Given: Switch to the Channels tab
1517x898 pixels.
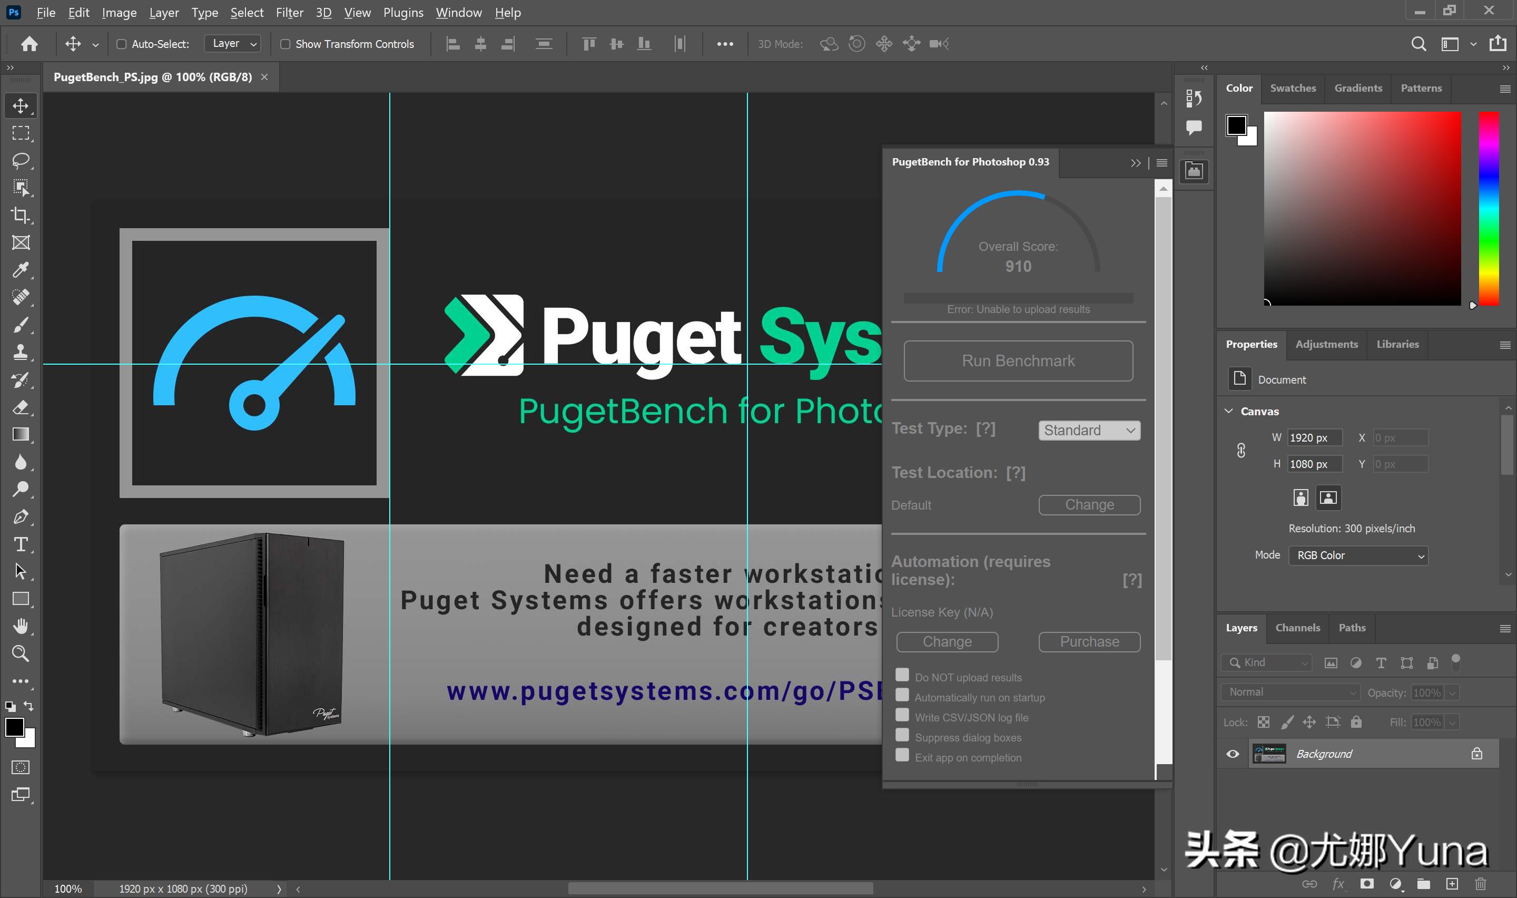Looking at the screenshot, I should [1297, 628].
